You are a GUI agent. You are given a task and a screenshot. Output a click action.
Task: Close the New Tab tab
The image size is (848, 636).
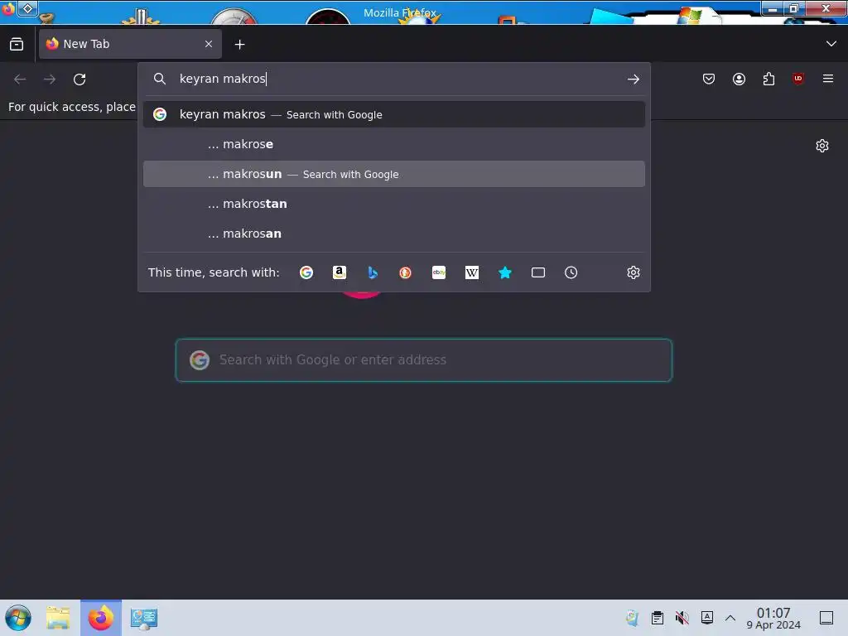pyautogui.click(x=209, y=45)
